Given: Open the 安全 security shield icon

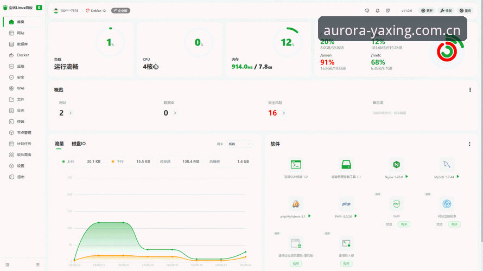Looking at the screenshot, I should [11, 77].
